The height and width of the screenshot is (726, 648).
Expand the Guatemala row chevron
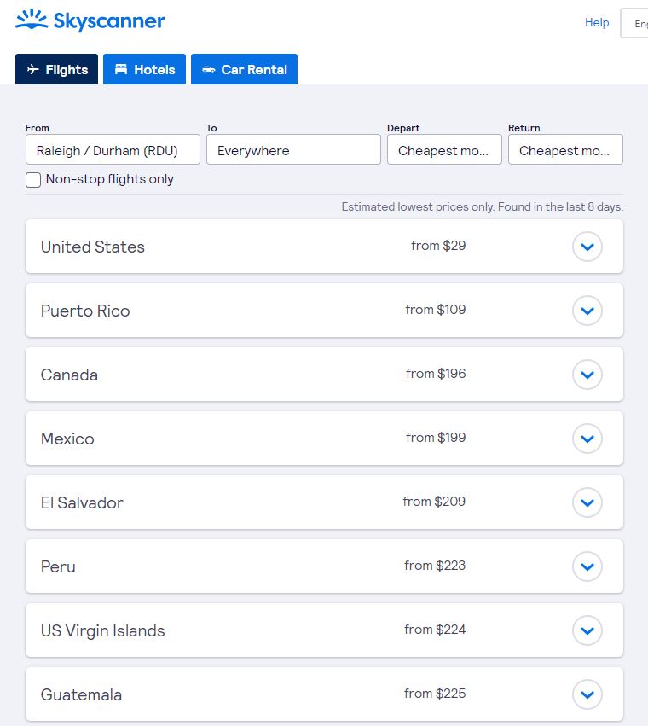pos(587,694)
